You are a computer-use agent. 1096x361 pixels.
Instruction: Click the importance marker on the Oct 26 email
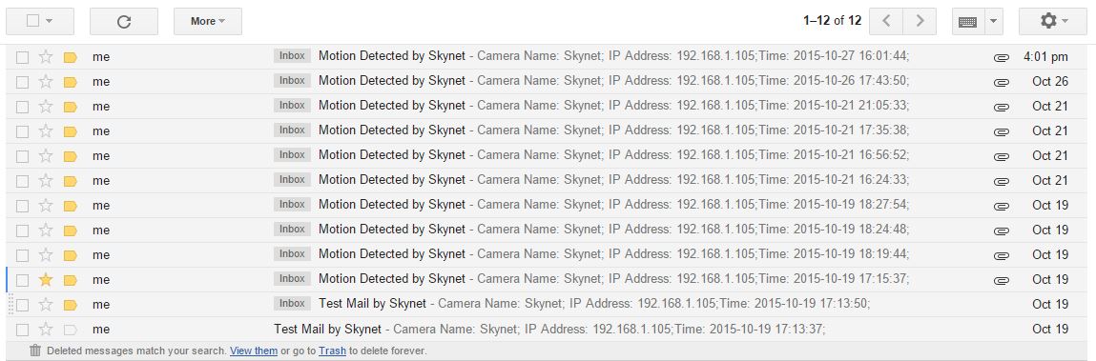click(x=70, y=82)
